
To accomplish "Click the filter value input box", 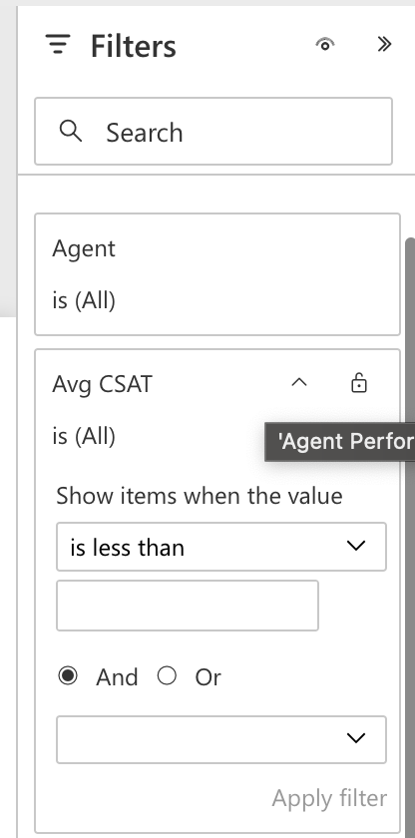I will click(x=188, y=606).
